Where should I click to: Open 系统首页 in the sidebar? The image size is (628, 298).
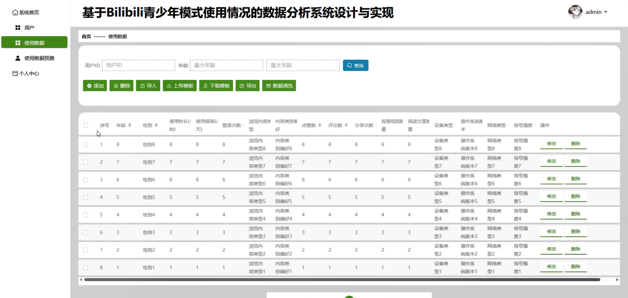[x=26, y=13]
